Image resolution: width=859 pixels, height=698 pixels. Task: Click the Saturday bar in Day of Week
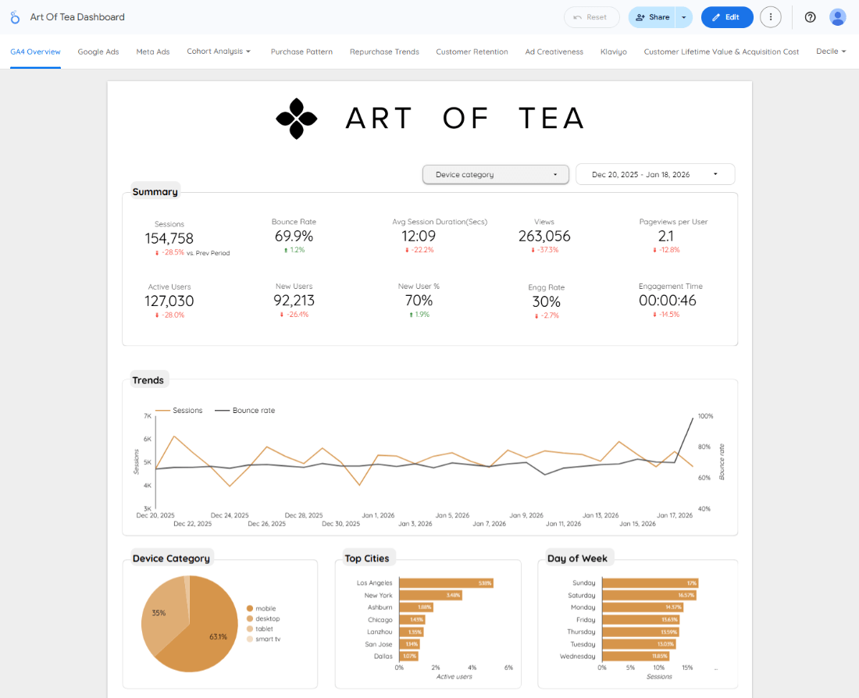649,595
